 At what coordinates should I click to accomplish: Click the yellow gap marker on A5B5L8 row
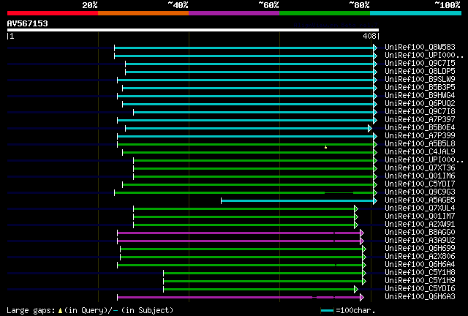(x=325, y=147)
